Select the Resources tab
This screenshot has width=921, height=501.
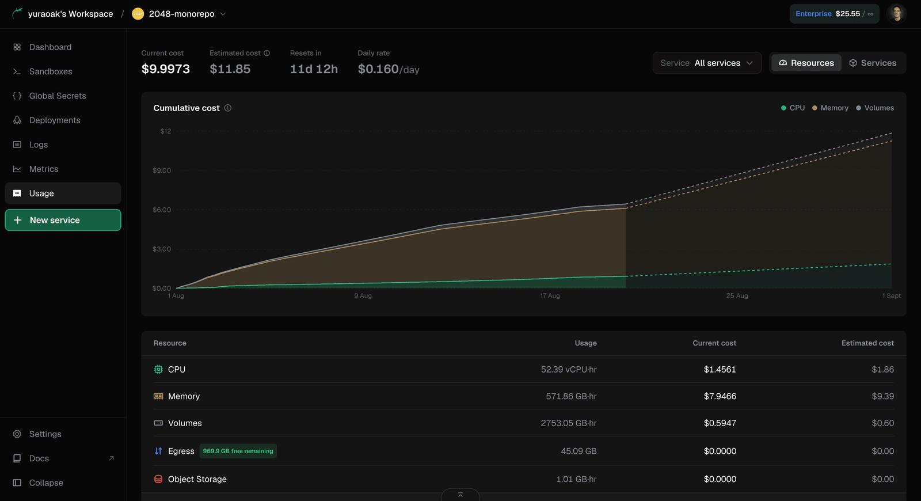click(806, 63)
